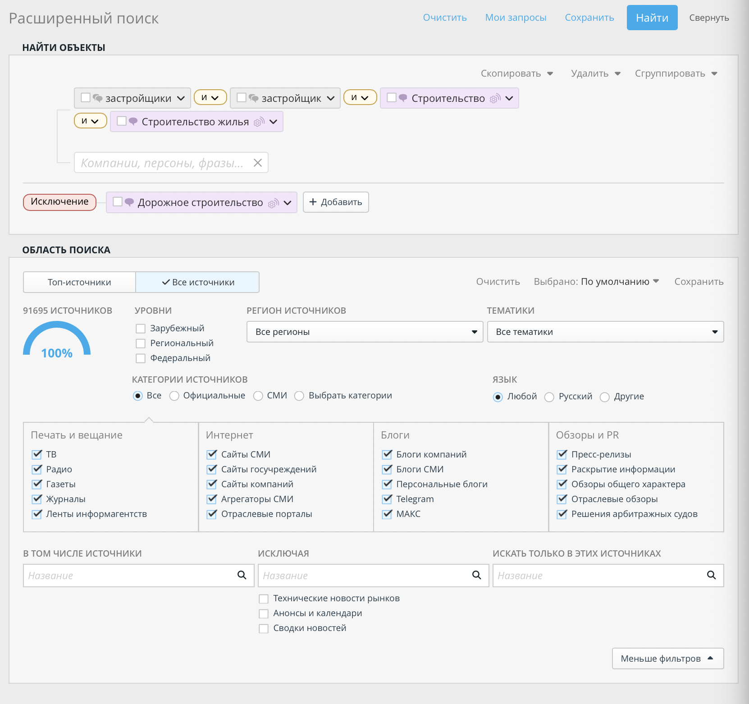This screenshot has width=749, height=704.
Task: Click the speech bubble icon on застройщик tag
Action: pos(254,98)
